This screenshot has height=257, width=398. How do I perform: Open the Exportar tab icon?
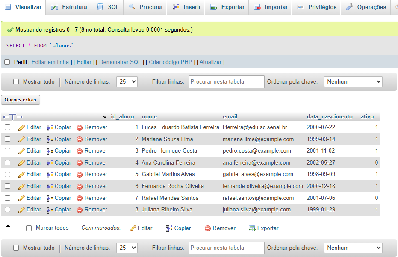(214, 7)
